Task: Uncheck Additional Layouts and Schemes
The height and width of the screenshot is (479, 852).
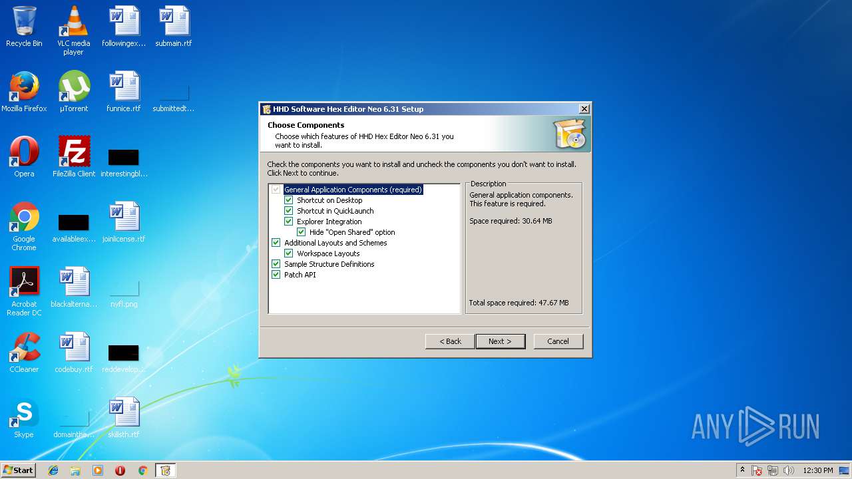Action: click(276, 243)
